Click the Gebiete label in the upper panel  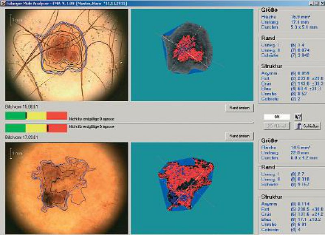270,99
